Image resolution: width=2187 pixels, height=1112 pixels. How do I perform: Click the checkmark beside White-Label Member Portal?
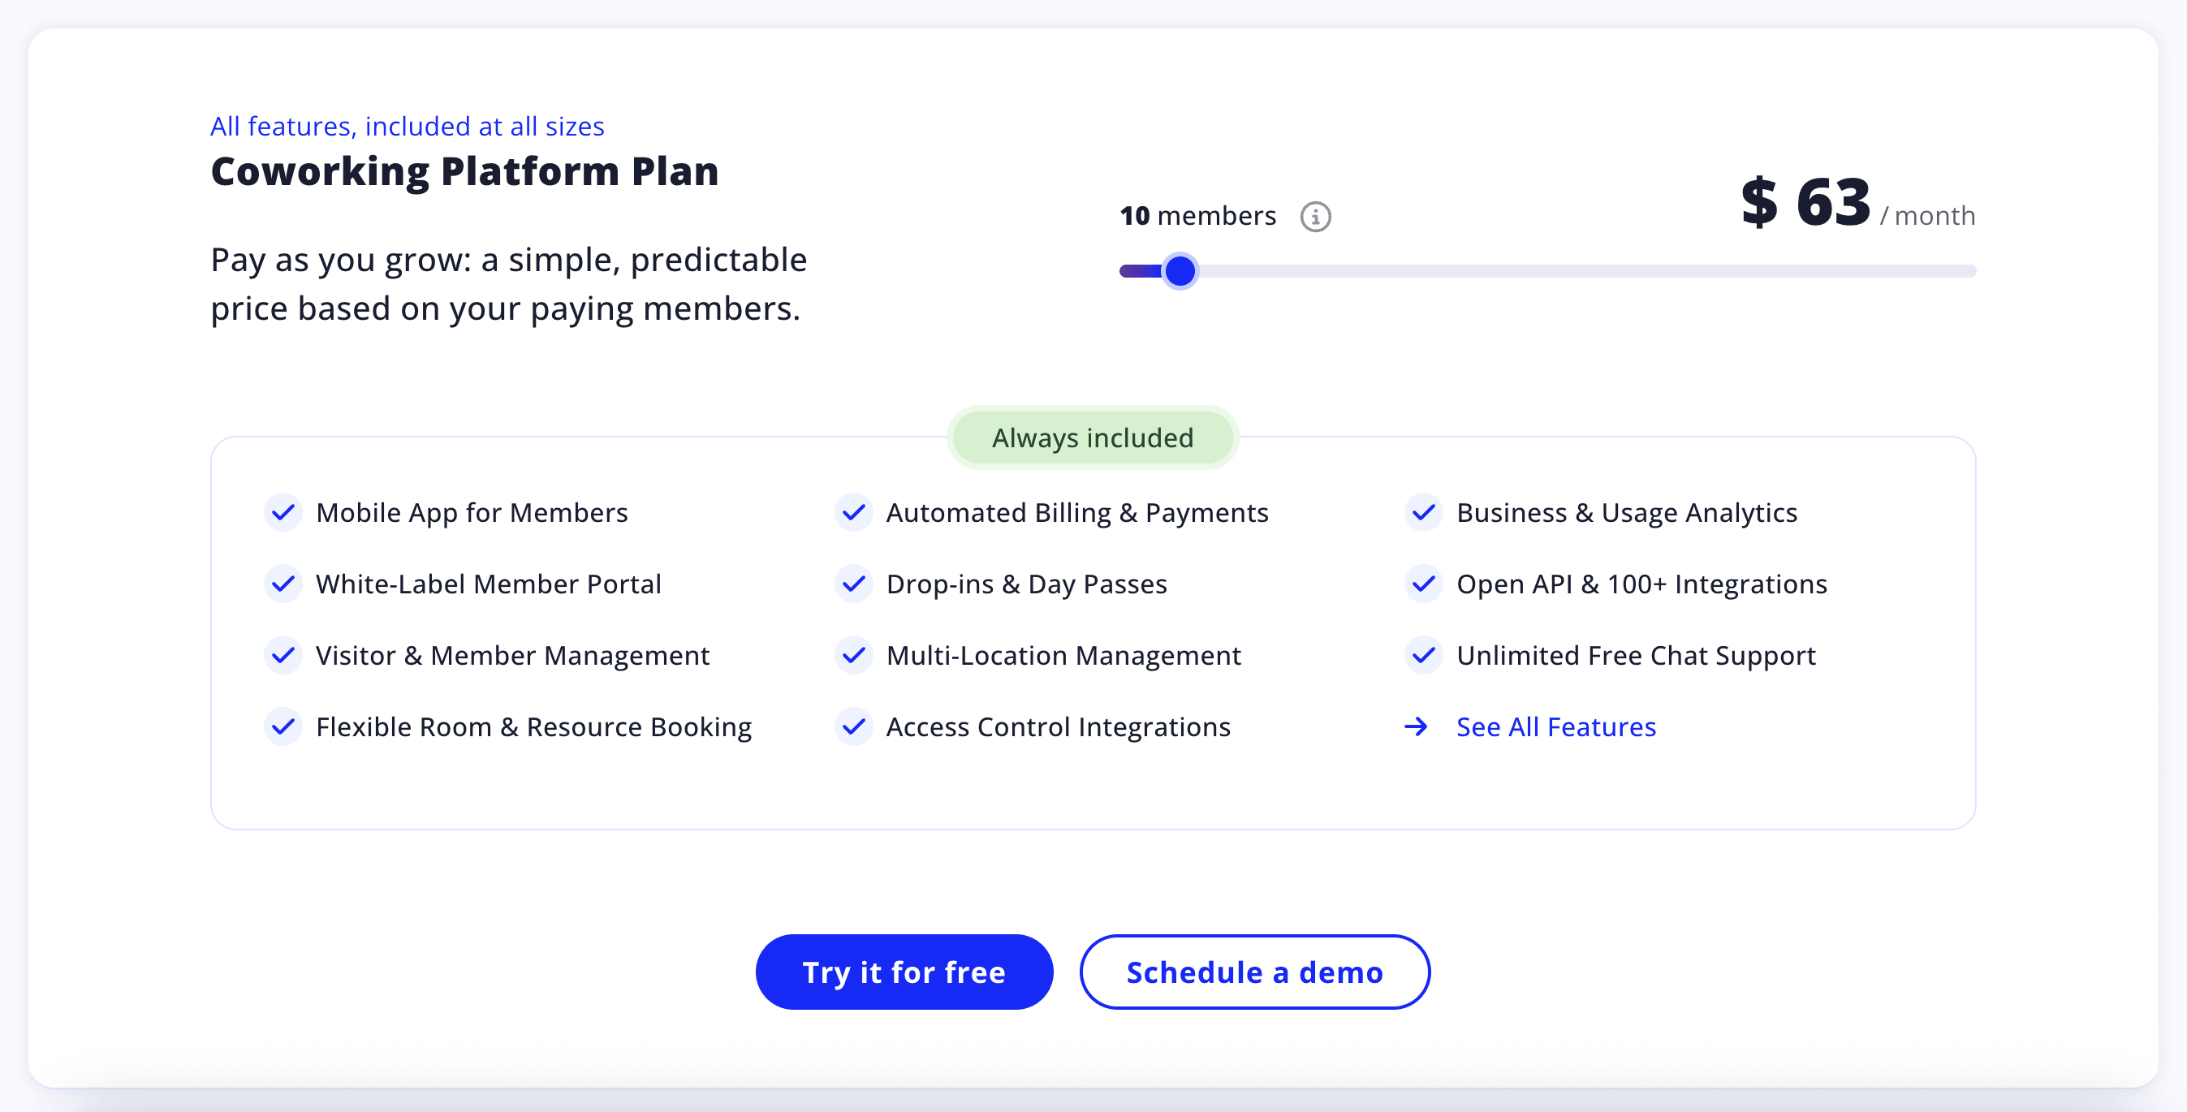tap(283, 583)
